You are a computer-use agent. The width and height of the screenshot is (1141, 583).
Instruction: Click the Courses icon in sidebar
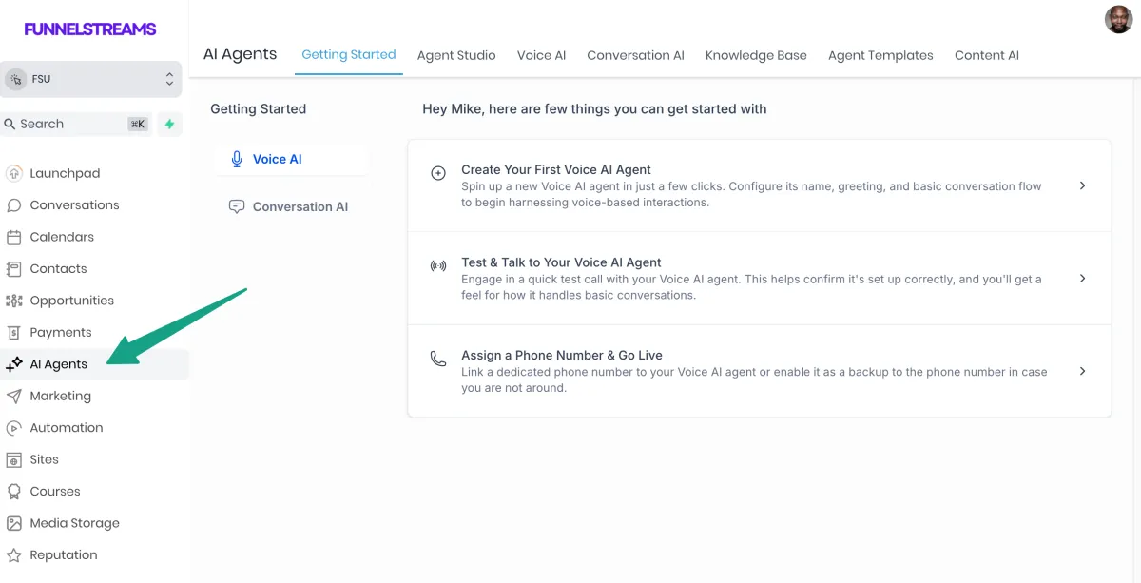tap(13, 492)
